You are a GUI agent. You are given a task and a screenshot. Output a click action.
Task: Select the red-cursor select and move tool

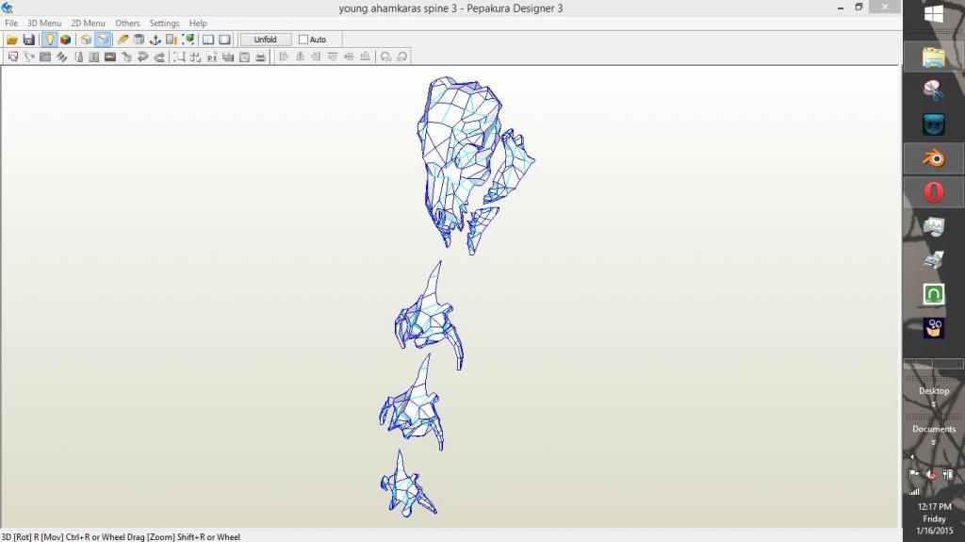[x=13, y=57]
